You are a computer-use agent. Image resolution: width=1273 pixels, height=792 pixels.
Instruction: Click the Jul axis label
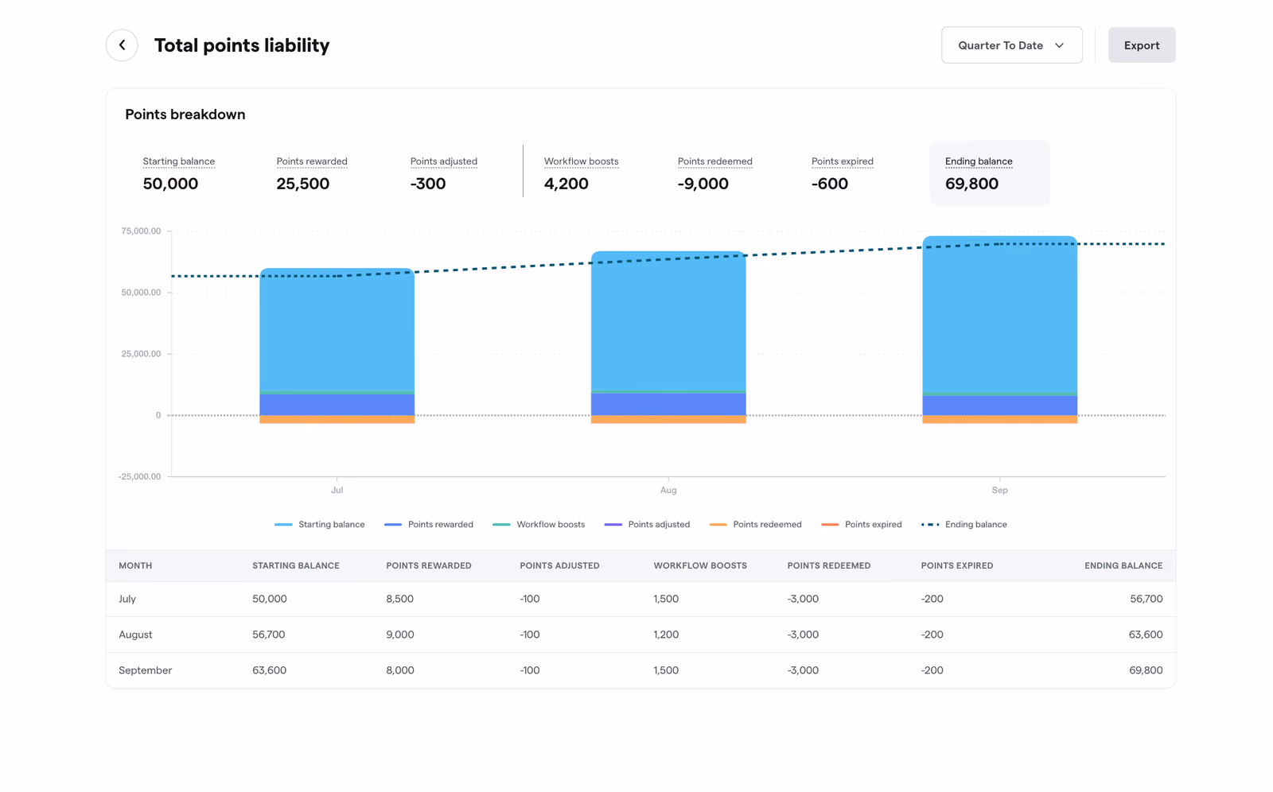click(337, 491)
